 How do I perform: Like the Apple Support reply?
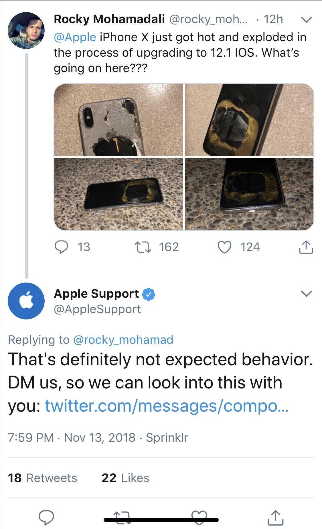[x=199, y=516]
